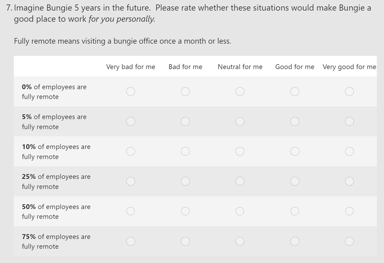The width and height of the screenshot is (384, 263).
Task: Pick 'Very good for me' for 25% remote
Action: (x=349, y=181)
